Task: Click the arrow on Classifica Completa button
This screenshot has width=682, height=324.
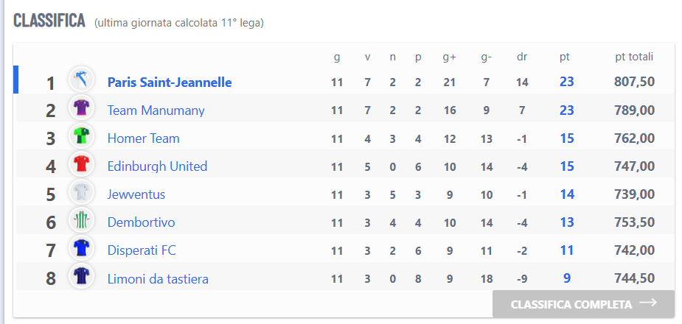Action: [648, 303]
